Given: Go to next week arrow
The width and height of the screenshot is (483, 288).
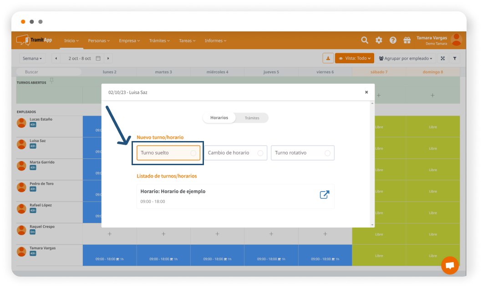Looking at the screenshot, I should 108,58.
